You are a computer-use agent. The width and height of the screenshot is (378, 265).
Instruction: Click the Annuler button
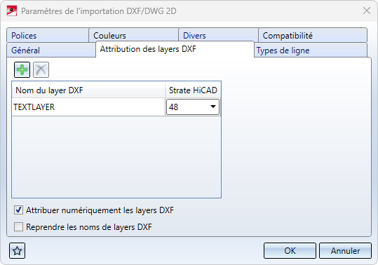[345, 251]
